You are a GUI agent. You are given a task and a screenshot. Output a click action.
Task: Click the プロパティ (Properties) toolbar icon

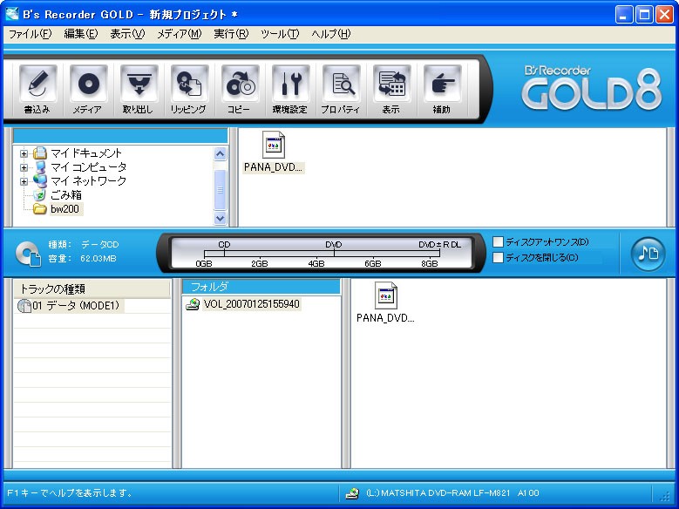(341, 86)
